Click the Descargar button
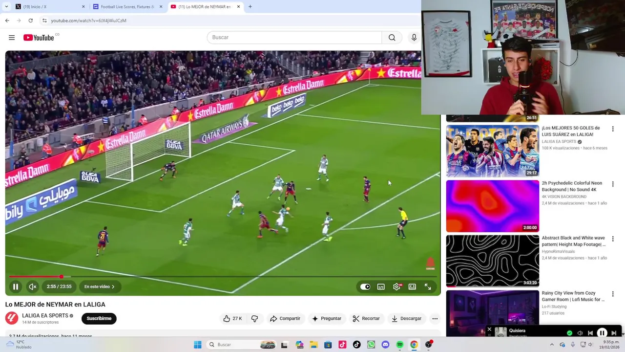The width and height of the screenshot is (625, 352). coord(406,319)
